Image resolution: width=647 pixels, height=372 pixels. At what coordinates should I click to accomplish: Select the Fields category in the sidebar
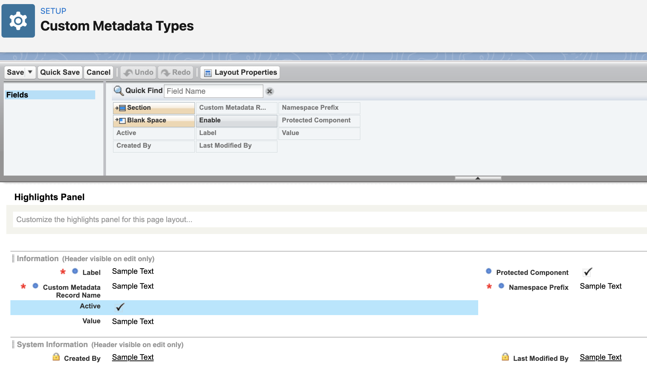coord(17,94)
